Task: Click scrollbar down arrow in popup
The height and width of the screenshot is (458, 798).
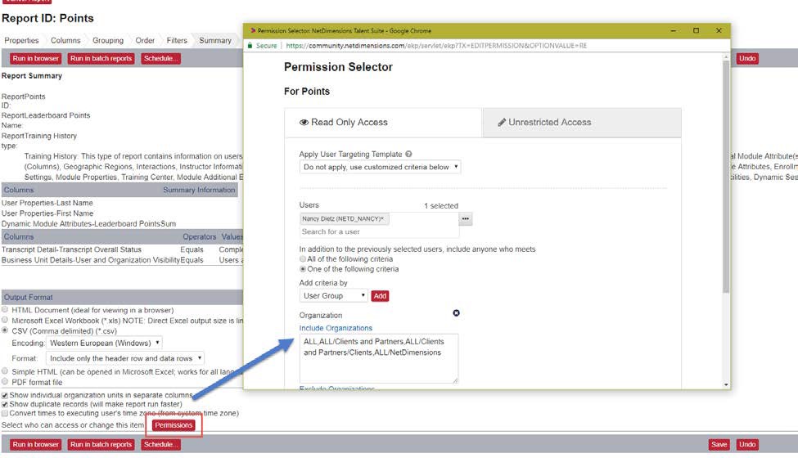Action: click(726, 384)
